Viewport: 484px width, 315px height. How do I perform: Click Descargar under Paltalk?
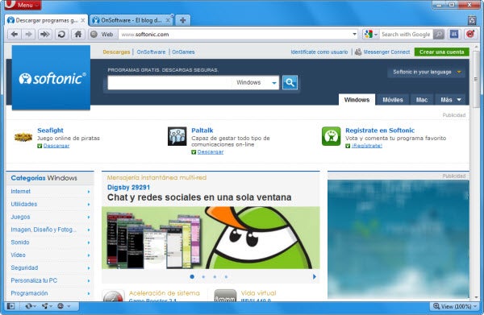click(x=211, y=151)
